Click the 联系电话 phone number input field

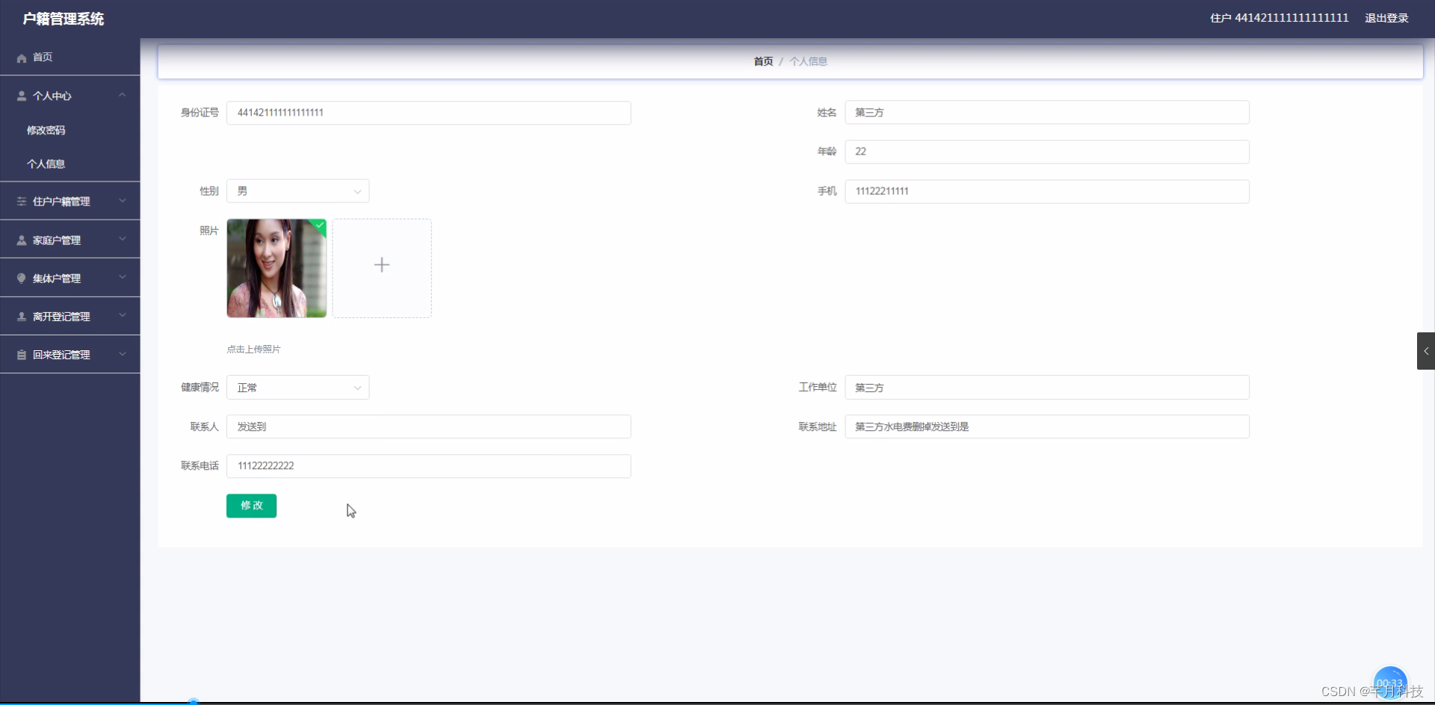point(428,465)
